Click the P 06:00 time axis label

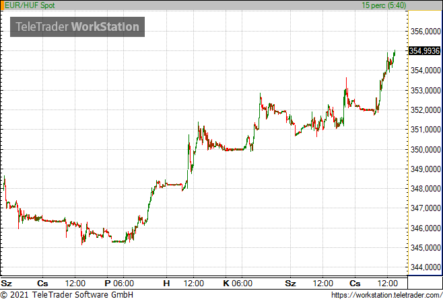tap(119, 284)
